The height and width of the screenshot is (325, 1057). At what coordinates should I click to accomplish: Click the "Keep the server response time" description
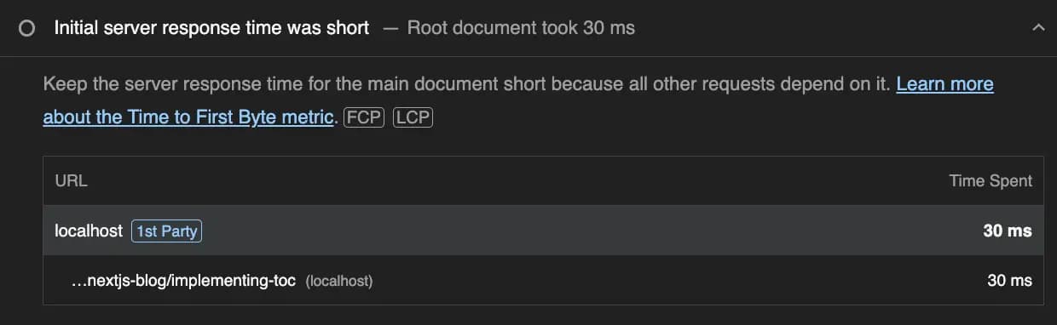click(x=467, y=83)
